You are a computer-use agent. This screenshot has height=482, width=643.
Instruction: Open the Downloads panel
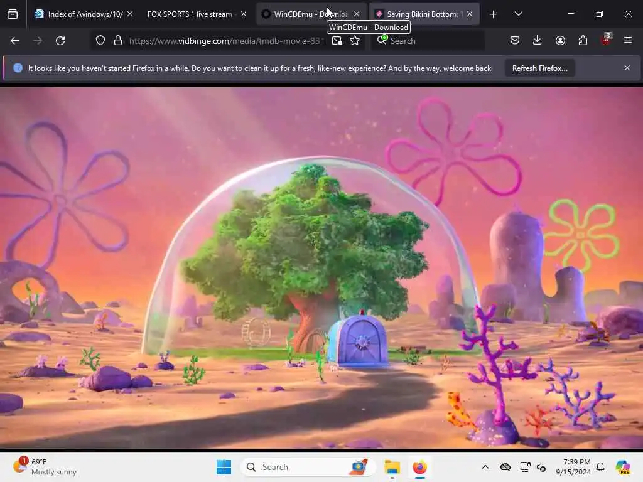pyautogui.click(x=538, y=40)
